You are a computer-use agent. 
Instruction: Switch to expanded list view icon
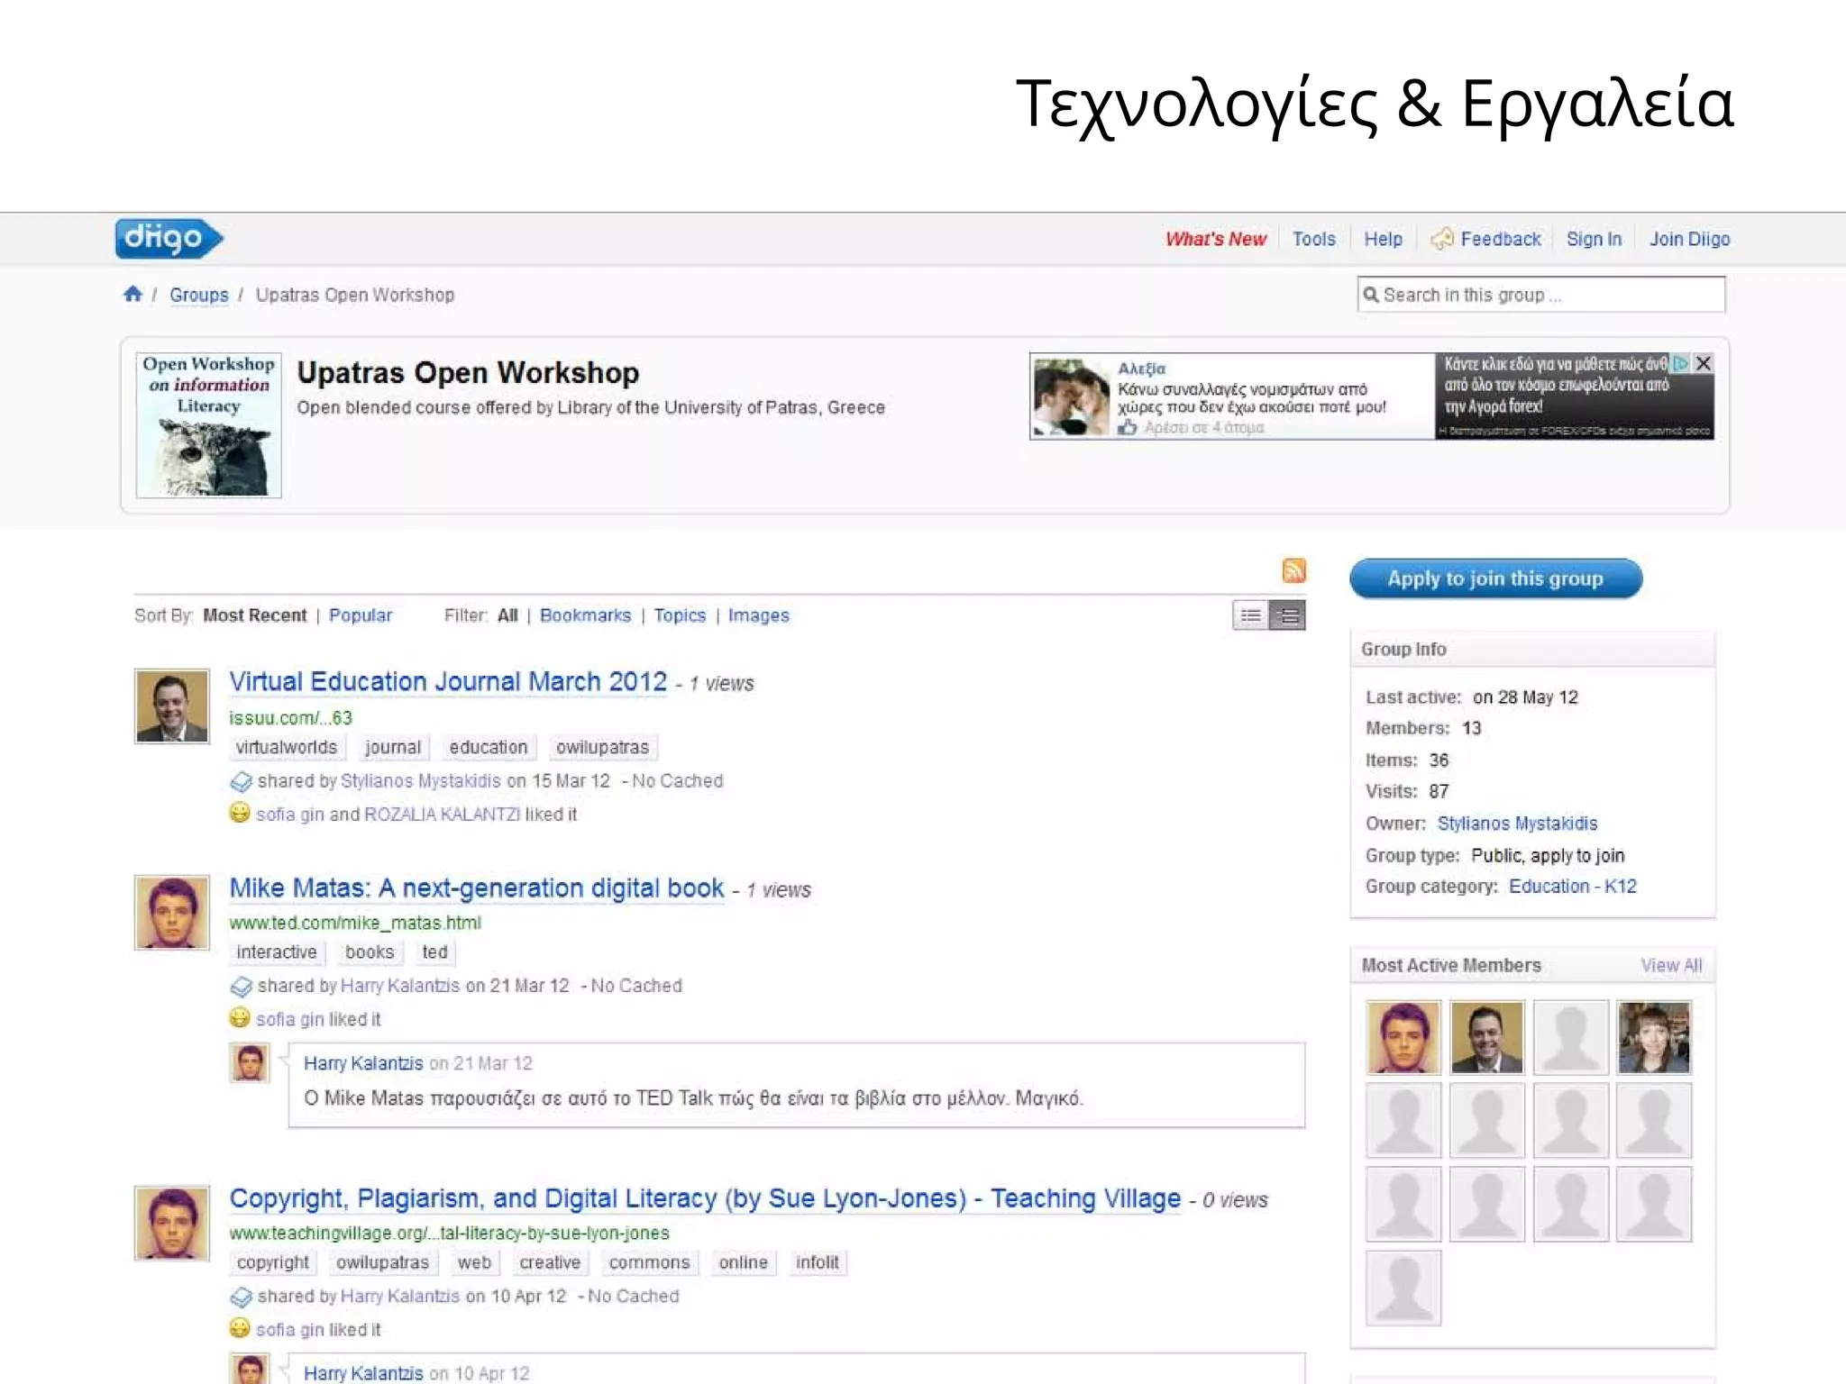click(x=1288, y=616)
